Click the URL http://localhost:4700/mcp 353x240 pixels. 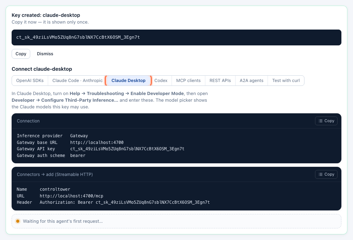pos(71,196)
